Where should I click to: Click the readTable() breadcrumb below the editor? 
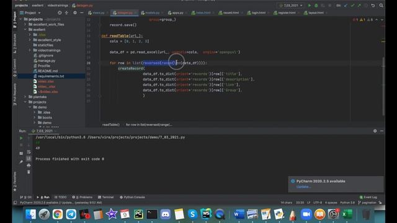pyautogui.click(x=111, y=125)
